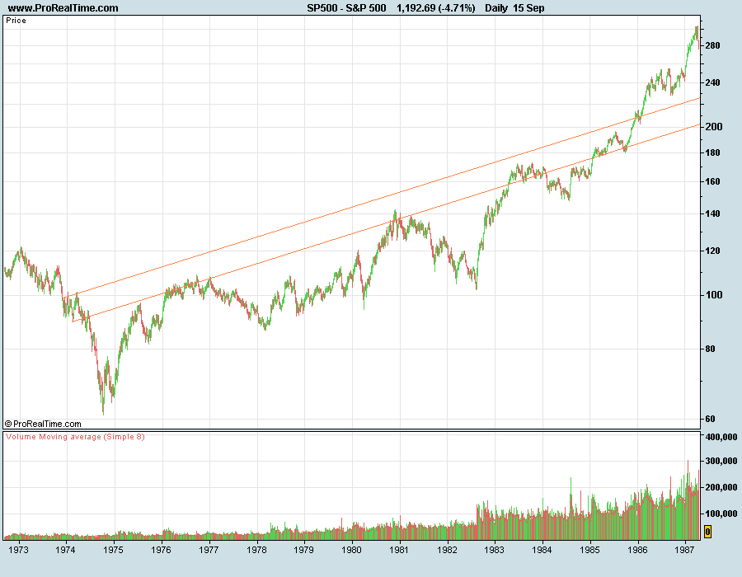Click the Volume Moving average (Simple 8) label

pos(75,437)
